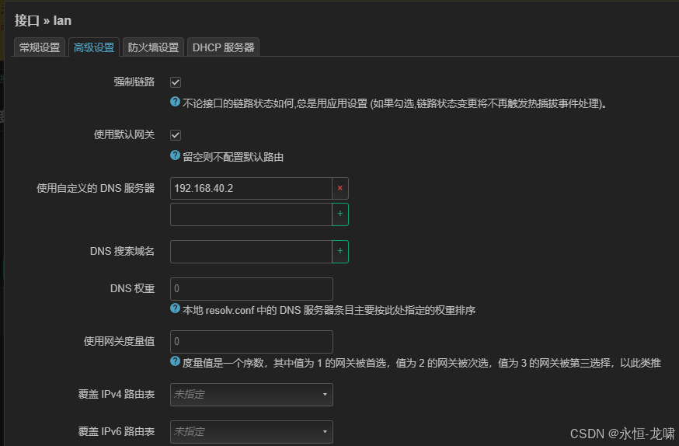Screen dimensions: 679x446
Task: Click the 使用默认网关 label
Action: (124, 134)
